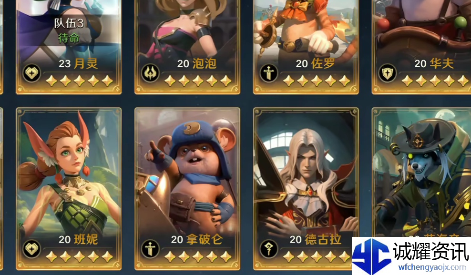Click the rune class icon on 德古拉 card
Image resolution: width=471 pixels, height=275 pixels.
click(269, 249)
